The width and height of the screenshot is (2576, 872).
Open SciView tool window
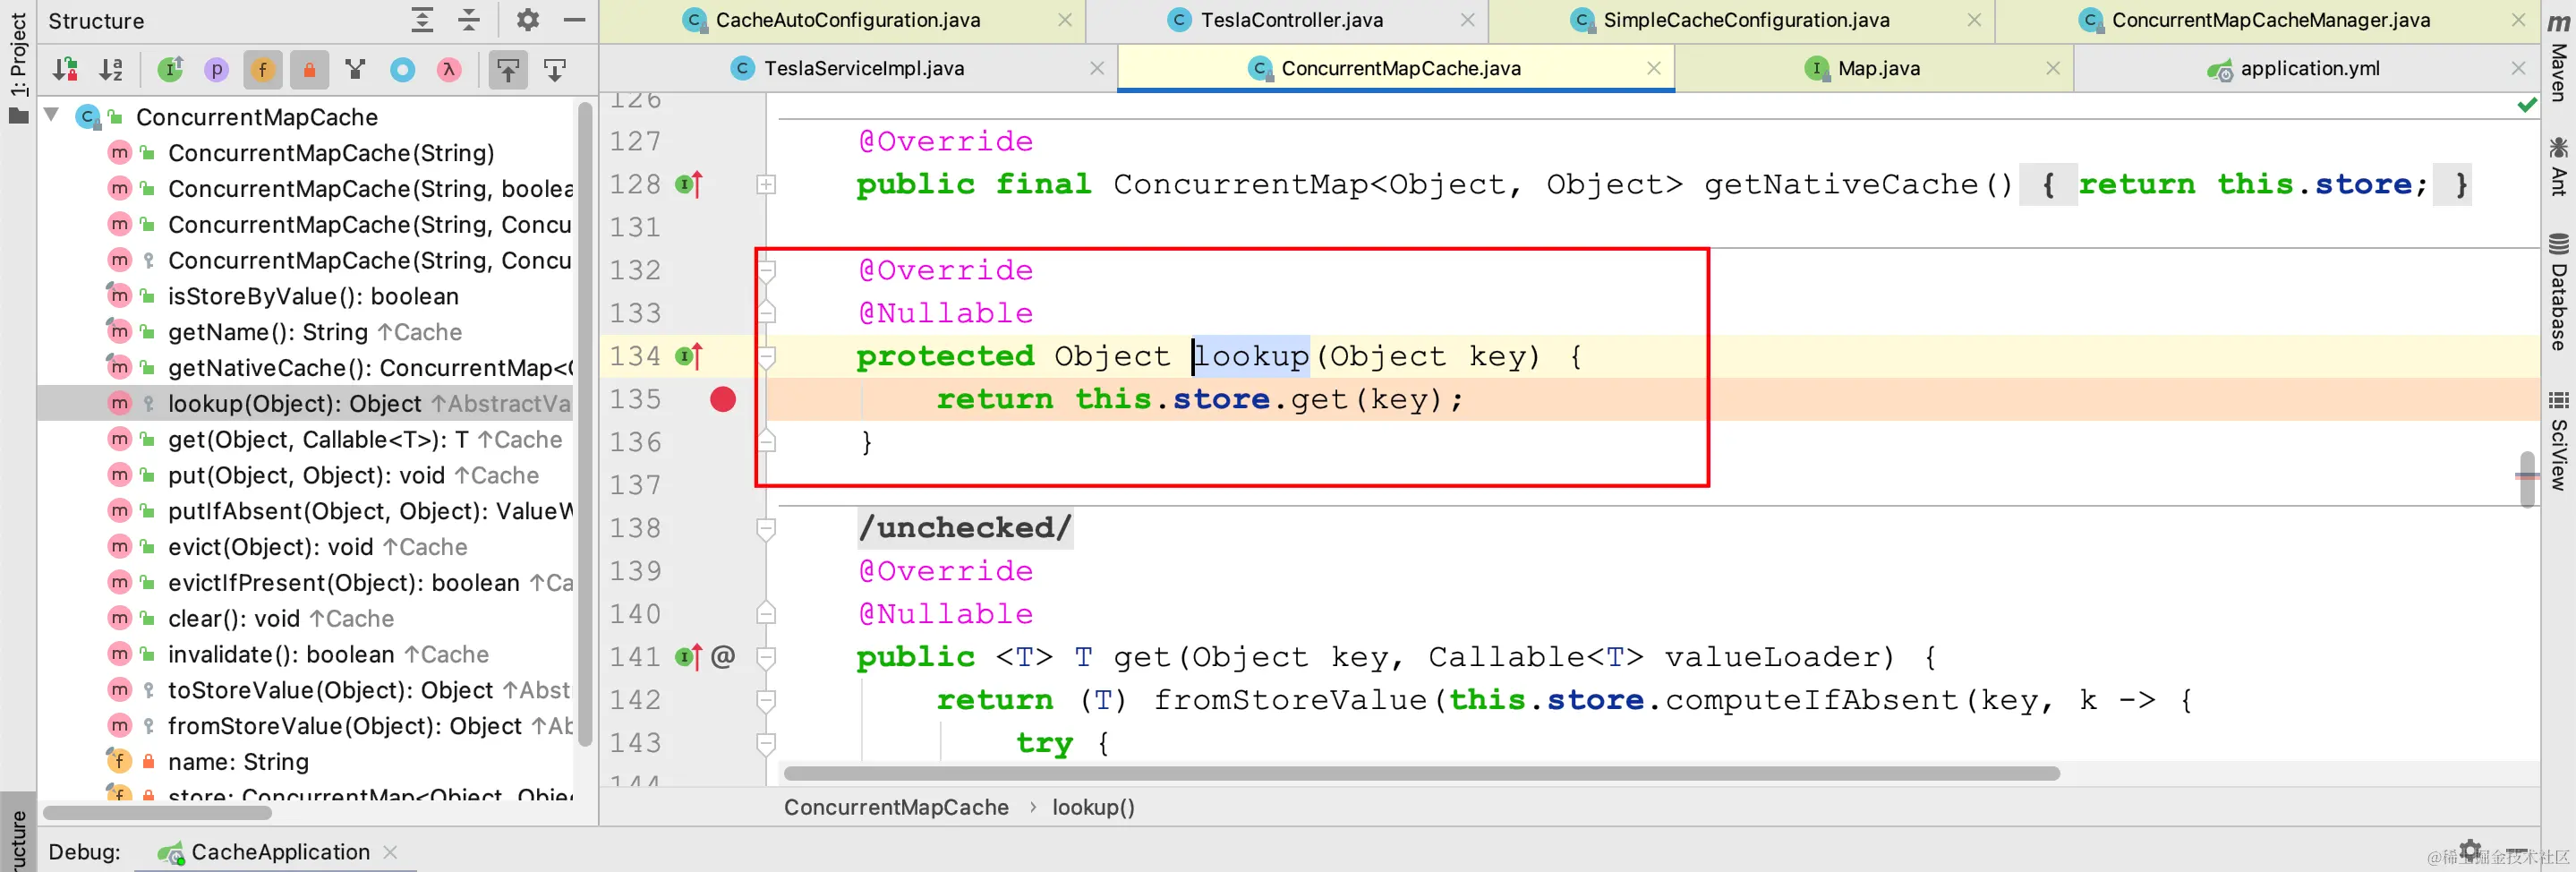[2558, 440]
